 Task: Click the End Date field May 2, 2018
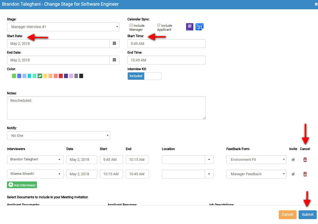point(58,60)
